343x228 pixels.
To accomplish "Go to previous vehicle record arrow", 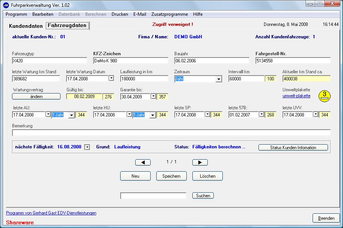I will pyautogui.click(x=143, y=163).
